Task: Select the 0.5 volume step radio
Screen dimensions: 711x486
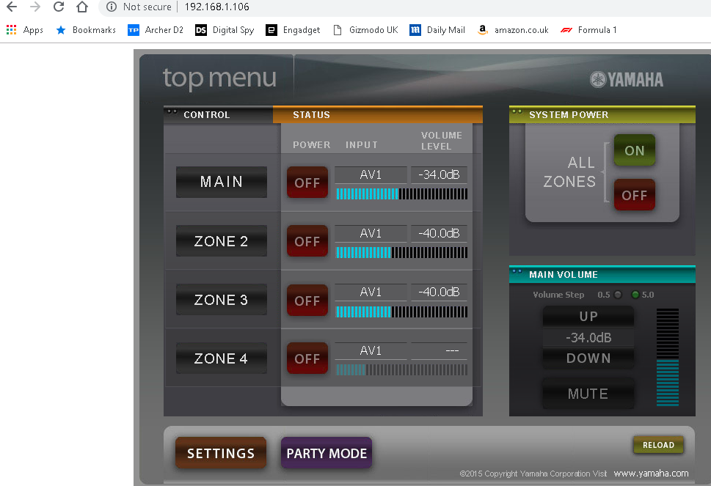Action: click(x=618, y=295)
